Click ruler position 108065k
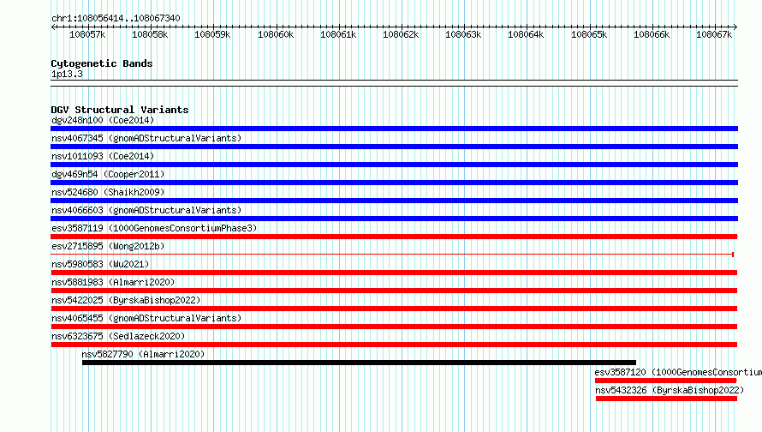762x432 pixels. tap(589, 34)
